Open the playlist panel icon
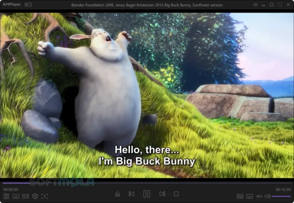The image size is (294, 203). (6, 196)
